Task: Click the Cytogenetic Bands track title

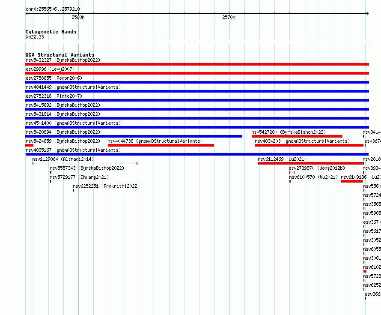Action: (x=51, y=32)
